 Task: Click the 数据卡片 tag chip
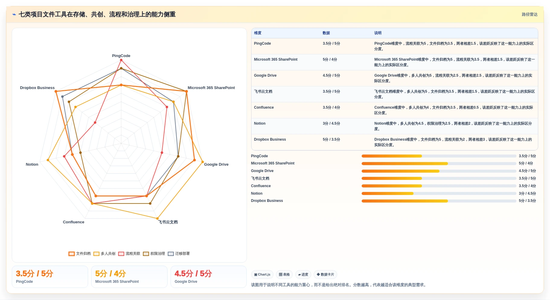[325, 275]
